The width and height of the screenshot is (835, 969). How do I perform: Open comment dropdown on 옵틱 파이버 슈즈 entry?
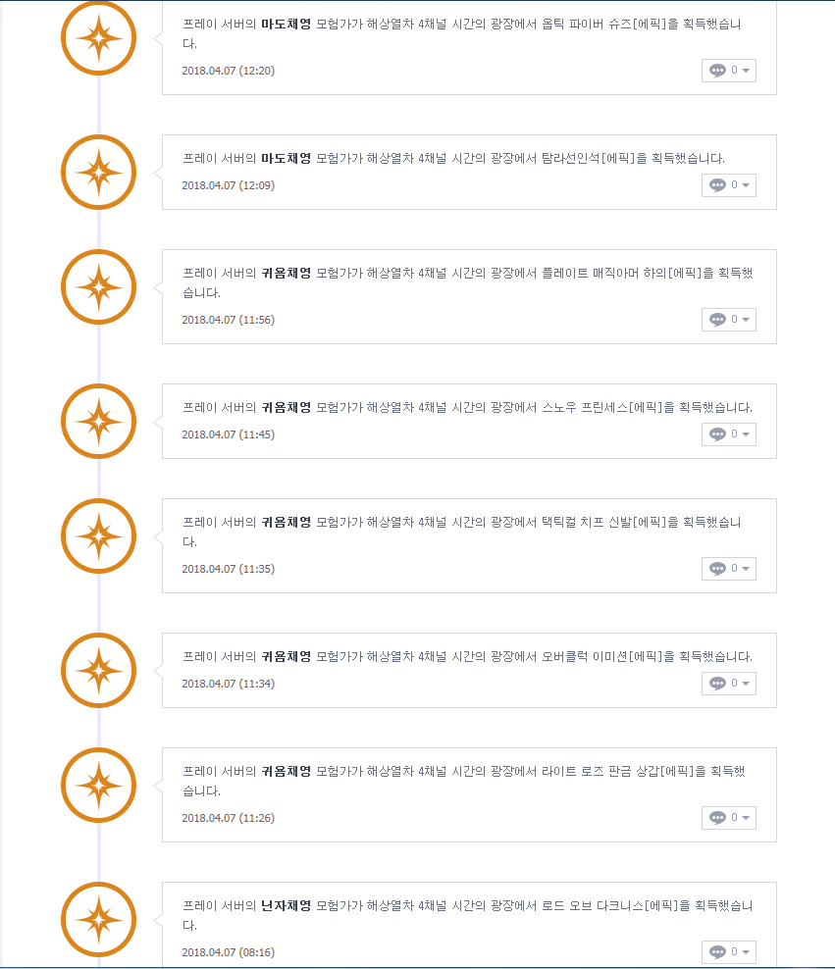tap(729, 71)
